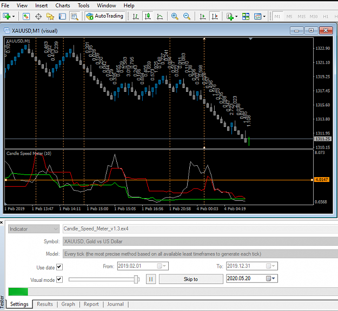The width and height of the screenshot is (338, 311).
Task: Click the 1311.25 current price label
Action: click(x=322, y=139)
